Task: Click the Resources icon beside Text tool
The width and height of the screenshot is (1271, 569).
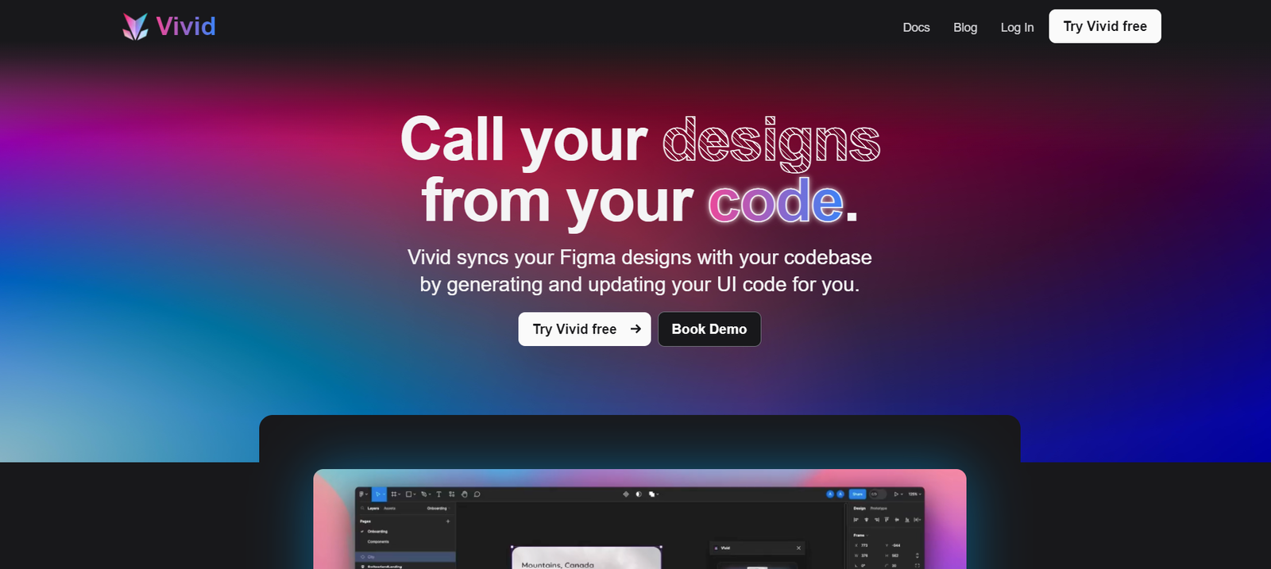Action: point(451,494)
